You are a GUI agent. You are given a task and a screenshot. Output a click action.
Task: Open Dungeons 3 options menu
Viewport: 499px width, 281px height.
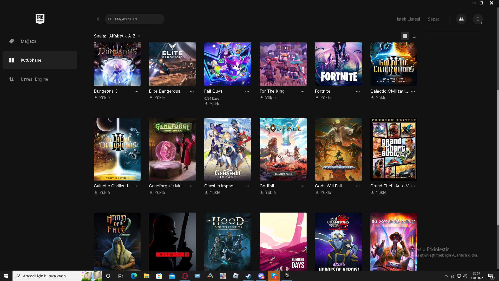[136, 91]
